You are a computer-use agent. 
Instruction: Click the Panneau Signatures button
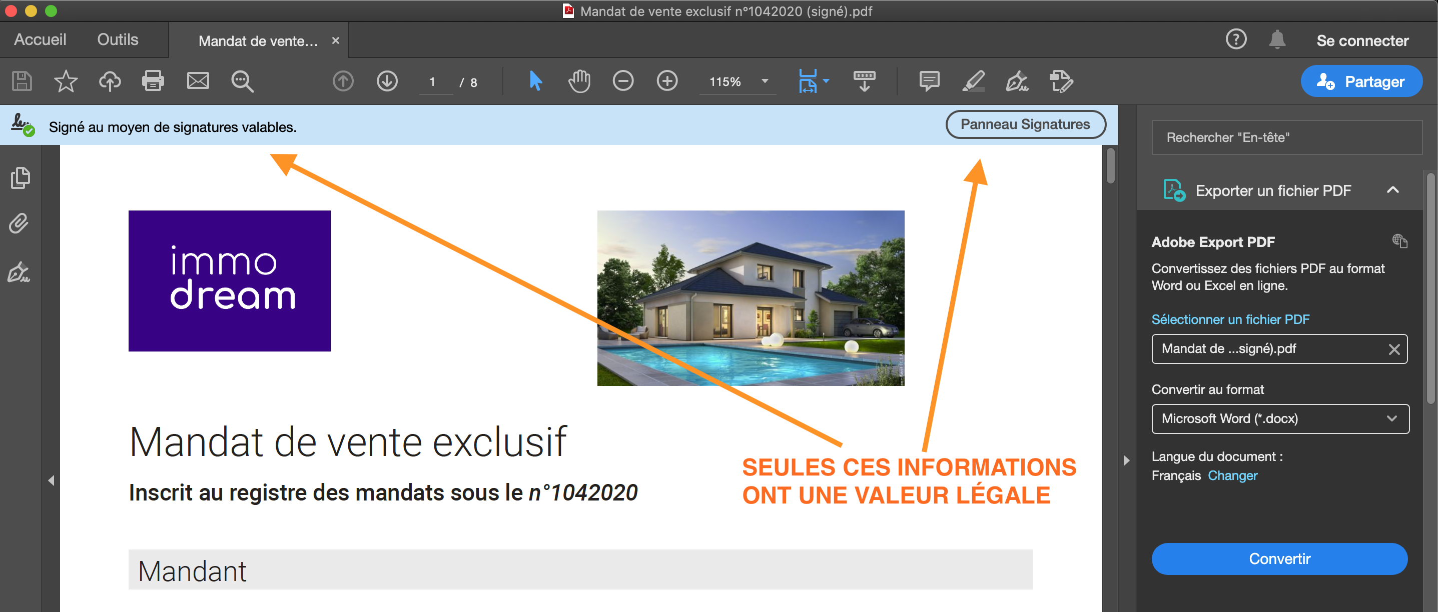point(1025,124)
